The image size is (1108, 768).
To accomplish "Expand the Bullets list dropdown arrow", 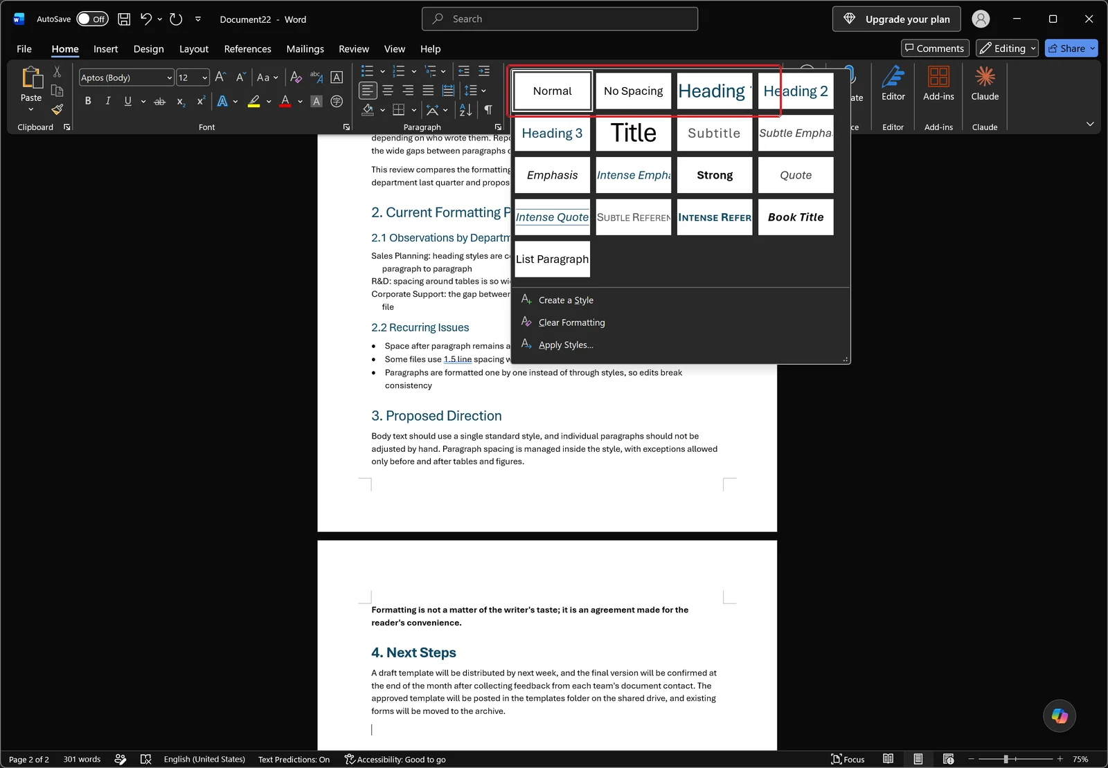I will 382,71.
